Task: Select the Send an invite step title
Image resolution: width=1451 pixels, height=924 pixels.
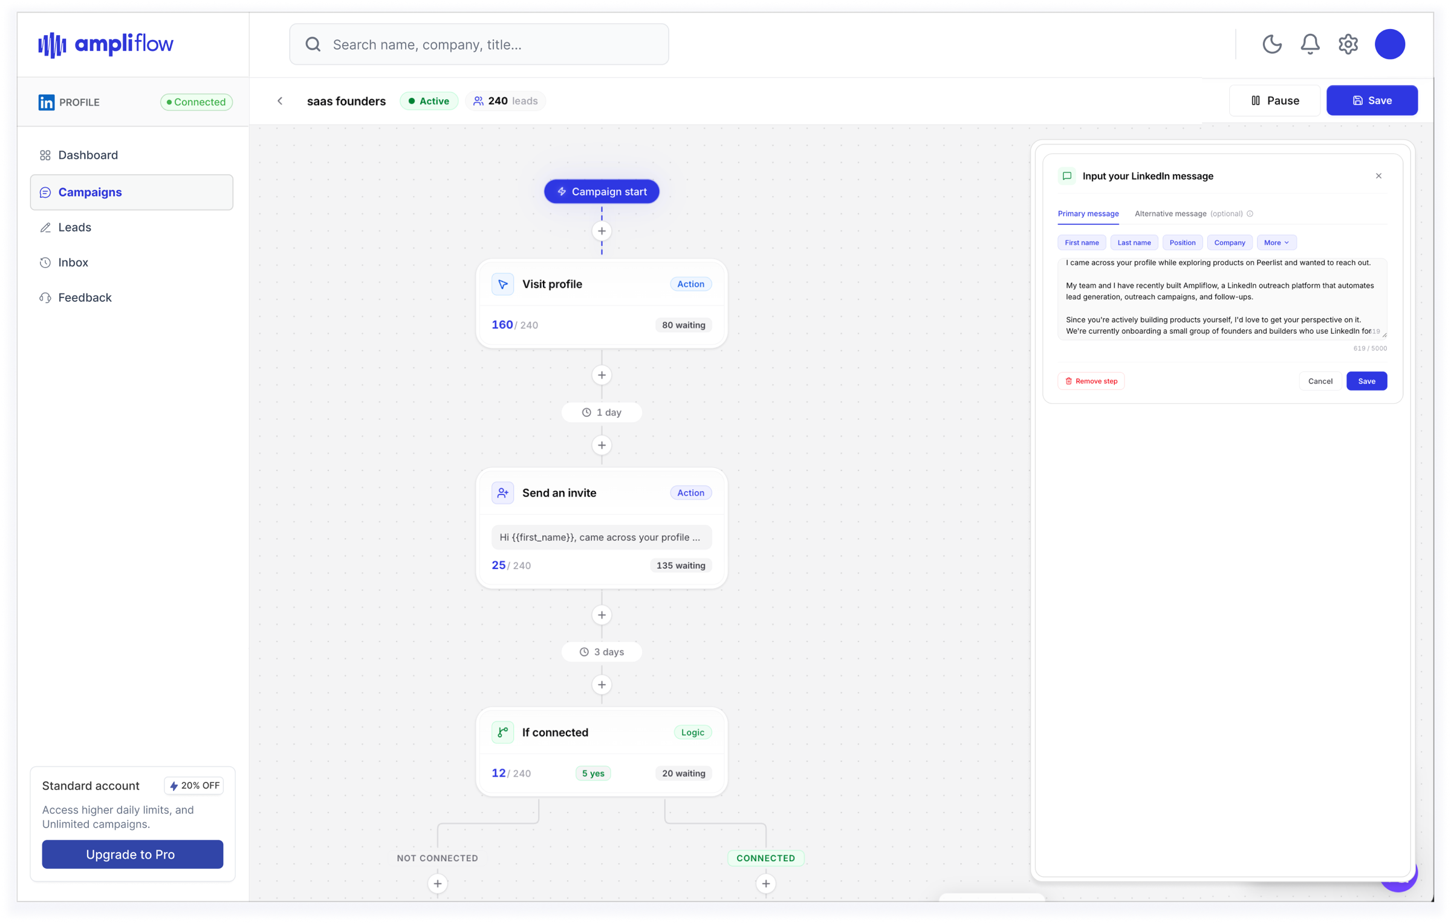Action: point(559,493)
